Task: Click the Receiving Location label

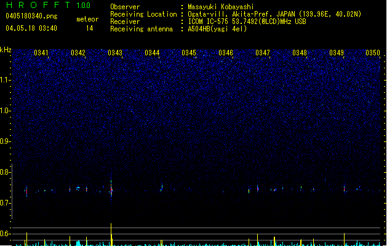Action: (x=143, y=14)
